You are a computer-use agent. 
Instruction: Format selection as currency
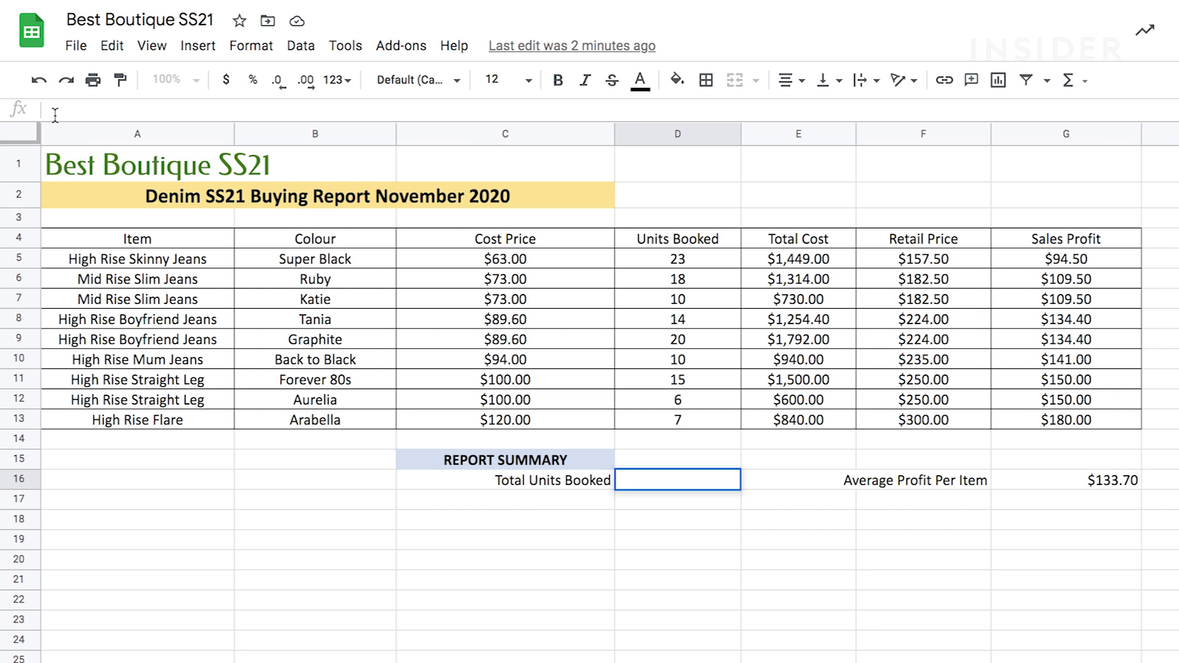(227, 80)
